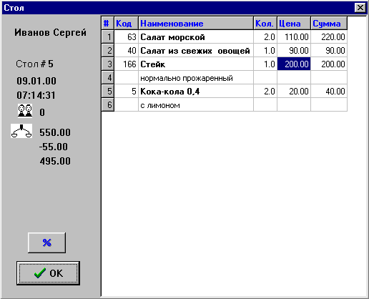Click quantity 2.0 for Салат морской

(x=265, y=37)
